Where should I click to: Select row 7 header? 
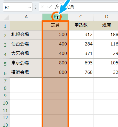point(5,81)
